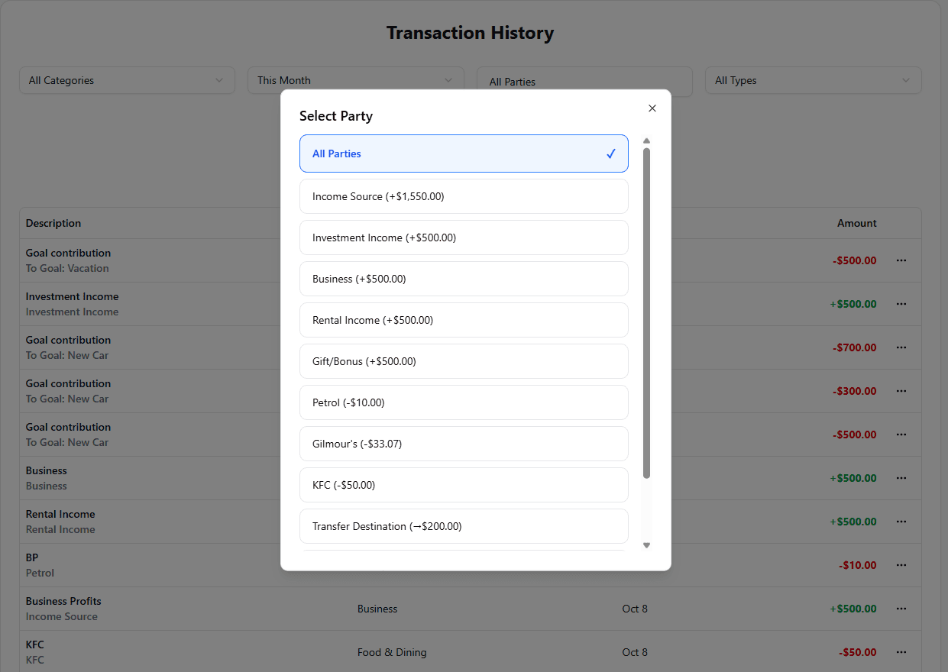The width and height of the screenshot is (948, 672).
Task: Select Gift/Bonus (+$500.00) party
Action: [464, 361]
